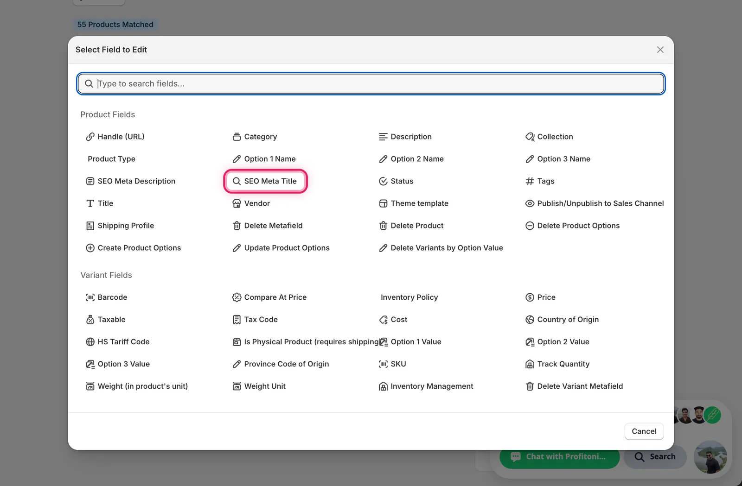This screenshot has height=486, width=742.
Task: Click the Collection field icon
Action: point(530,137)
